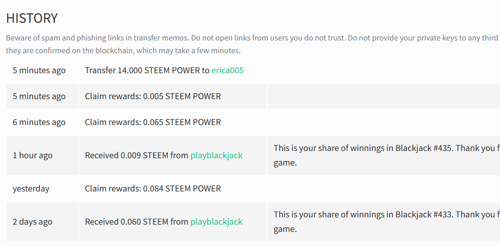Click the Blackjack #433 winnings memo
This screenshot has height=246, width=500.
coord(386,222)
